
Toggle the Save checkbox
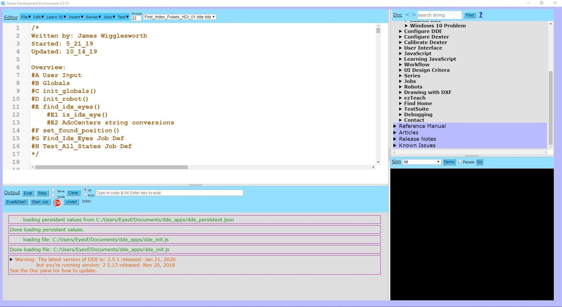point(53,191)
